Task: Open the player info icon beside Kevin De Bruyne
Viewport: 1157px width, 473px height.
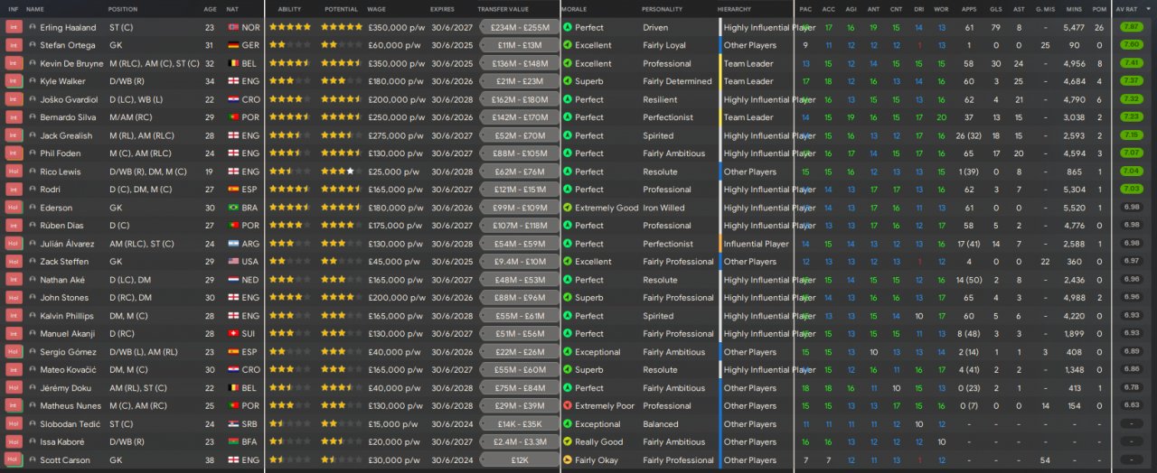Action: coord(33,63)
